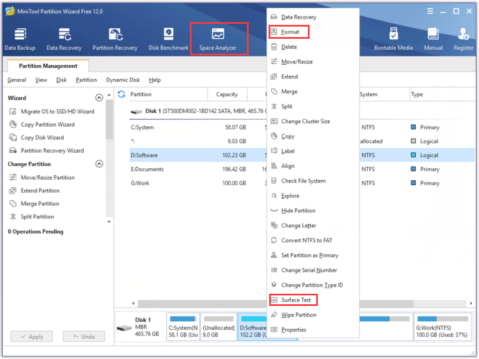
Task: Open Properties in the context menu
Action: 313,330
